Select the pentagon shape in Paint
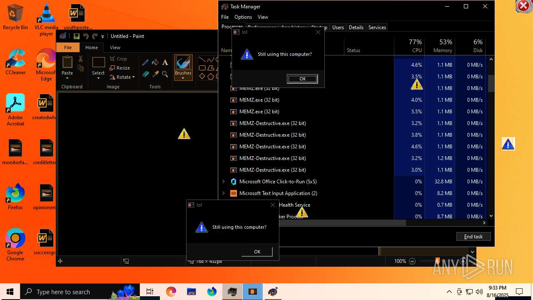The width and height of the screenshot is (533, 300). 211,76
